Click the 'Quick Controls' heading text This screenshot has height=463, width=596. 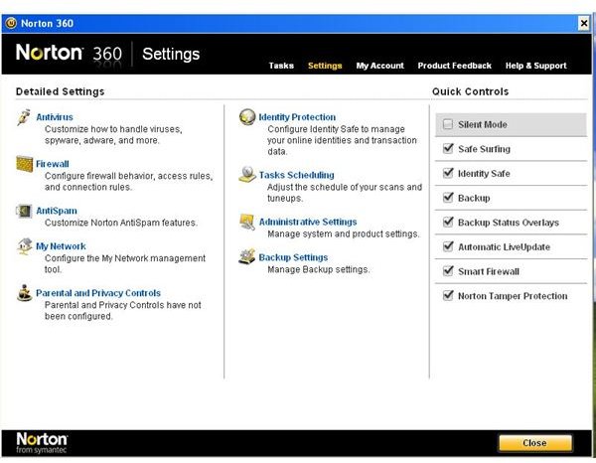point(470,91)
